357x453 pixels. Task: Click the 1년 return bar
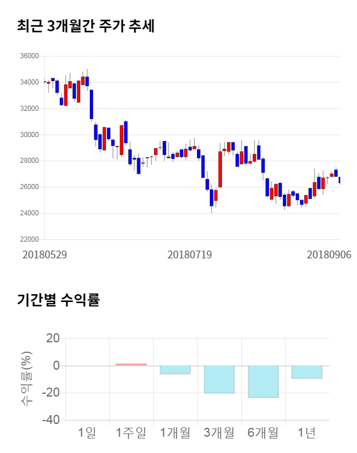point(307,372)
